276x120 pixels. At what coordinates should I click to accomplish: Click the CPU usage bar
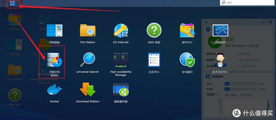click(x=241, y=84)
